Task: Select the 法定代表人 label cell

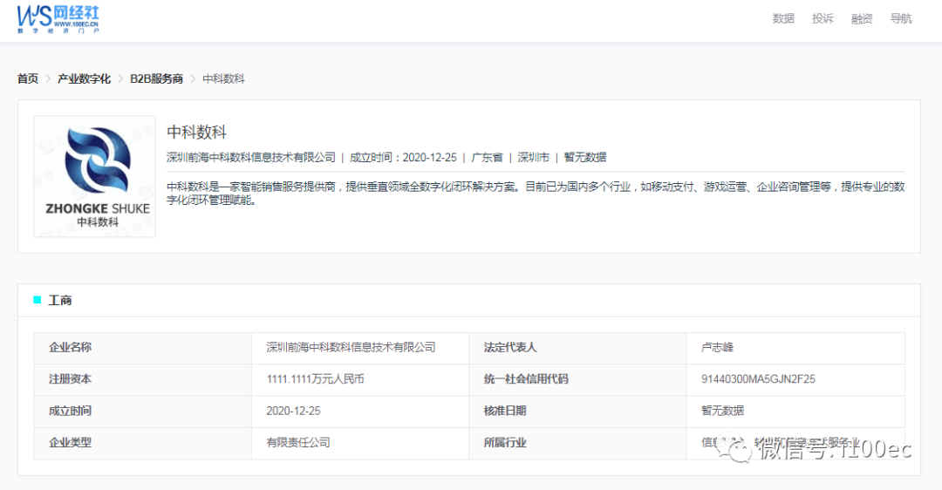Action: click(577, 348)
